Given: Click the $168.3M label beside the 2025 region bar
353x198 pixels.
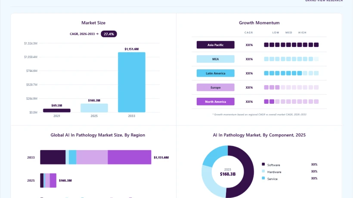Looking at the screenshot, I should [x=65, y=180].
